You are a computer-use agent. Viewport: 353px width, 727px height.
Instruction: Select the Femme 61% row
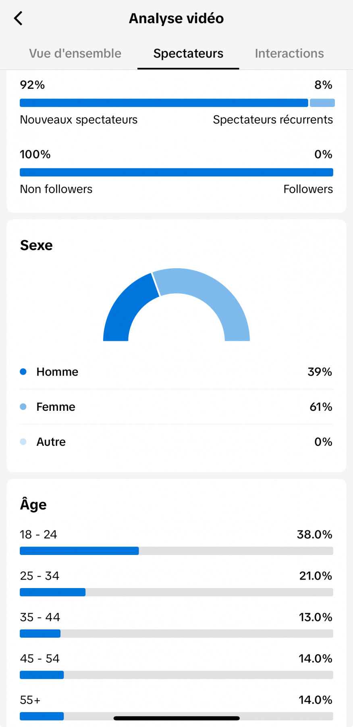176,407
